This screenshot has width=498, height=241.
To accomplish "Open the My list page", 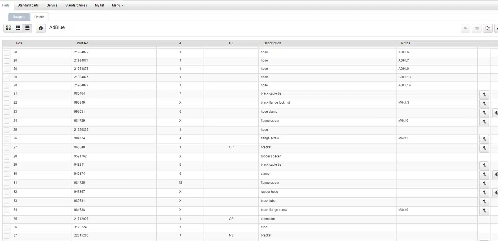I will coord(99,5).
